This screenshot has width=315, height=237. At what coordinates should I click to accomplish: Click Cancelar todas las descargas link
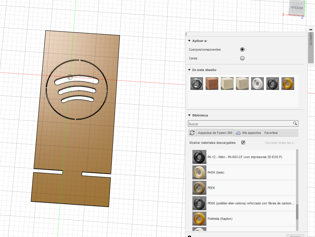pos(280,143)
